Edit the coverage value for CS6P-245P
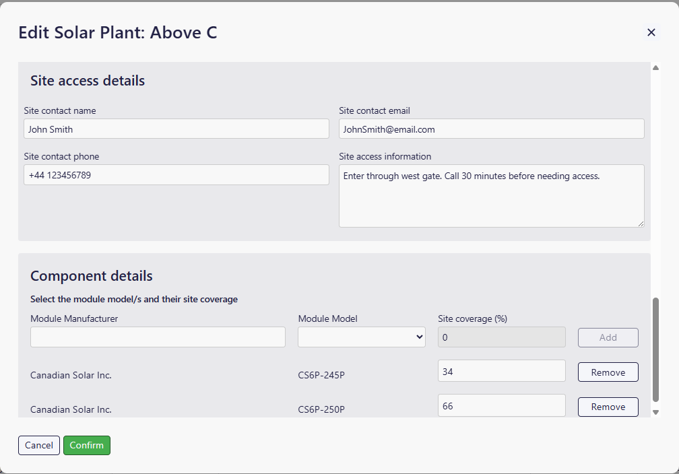The width and height of the screenshot is (679, 474). (501, 371)
